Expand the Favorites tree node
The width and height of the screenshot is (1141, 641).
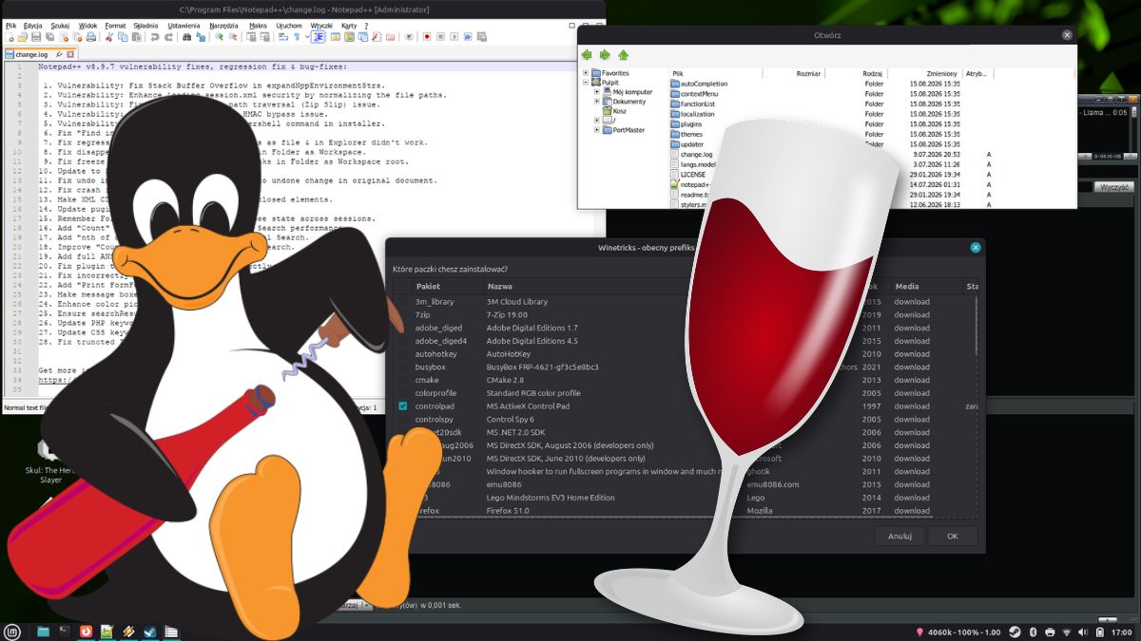click(x=586, y=73)
